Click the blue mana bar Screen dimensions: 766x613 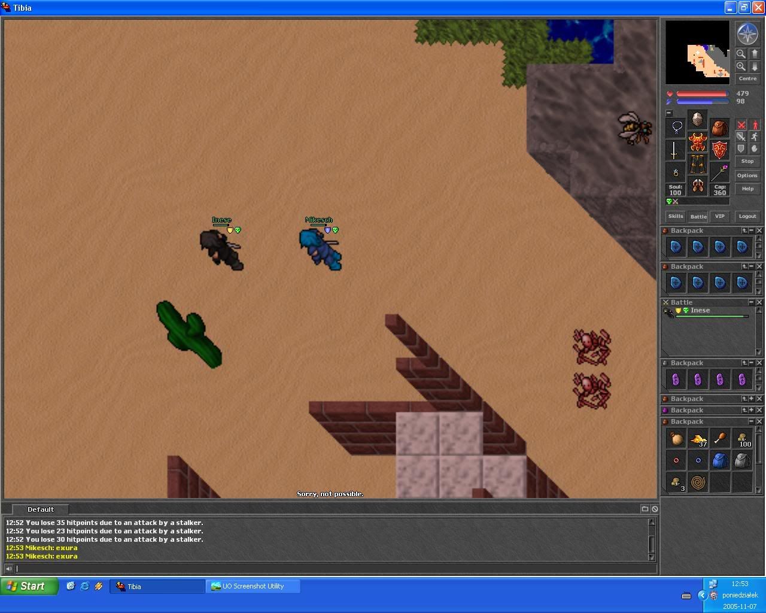(702, 102)
